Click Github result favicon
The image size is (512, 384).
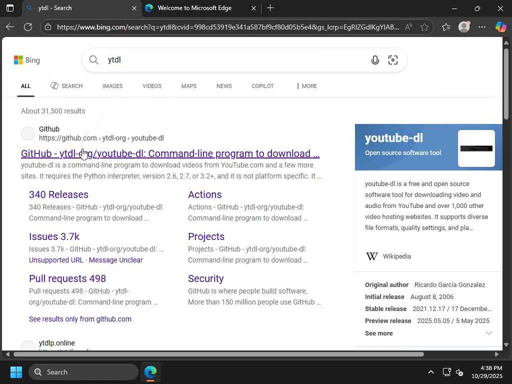28,133
